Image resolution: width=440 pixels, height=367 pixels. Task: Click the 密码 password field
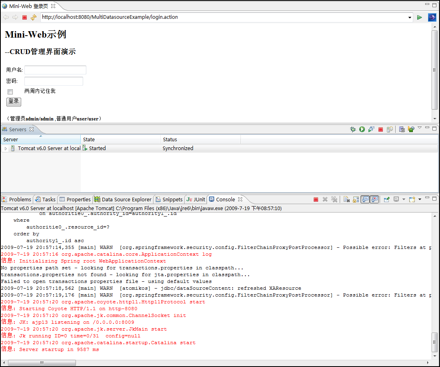point(54,81)
